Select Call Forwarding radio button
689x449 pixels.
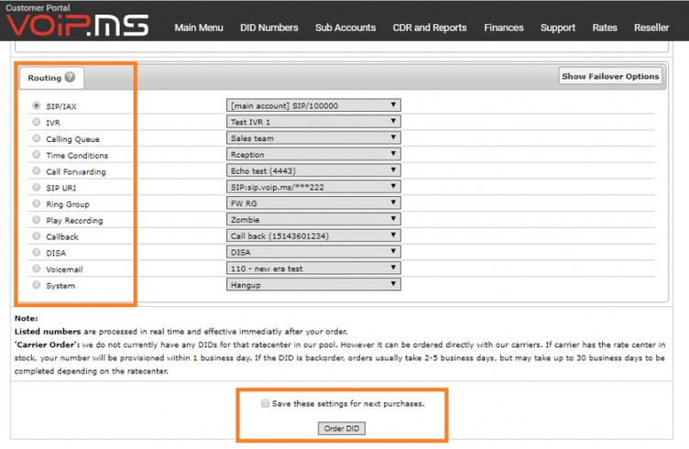37,171
